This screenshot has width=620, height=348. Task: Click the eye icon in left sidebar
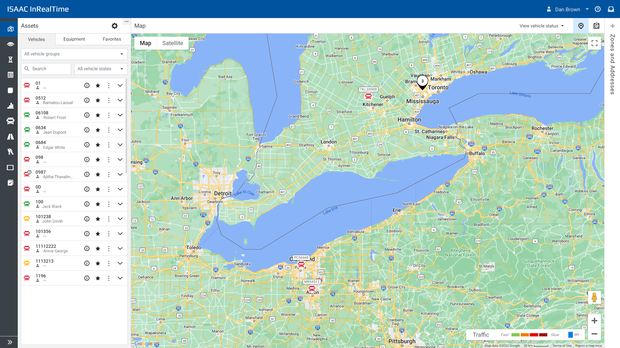point(10,44)
